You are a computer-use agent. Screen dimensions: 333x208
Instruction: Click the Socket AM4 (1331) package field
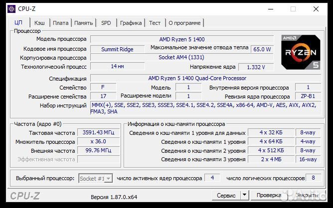182,57
